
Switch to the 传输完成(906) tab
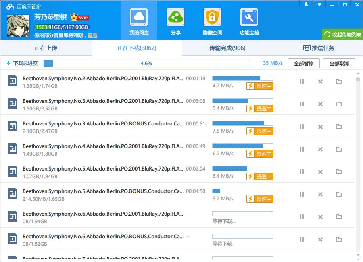227,48
